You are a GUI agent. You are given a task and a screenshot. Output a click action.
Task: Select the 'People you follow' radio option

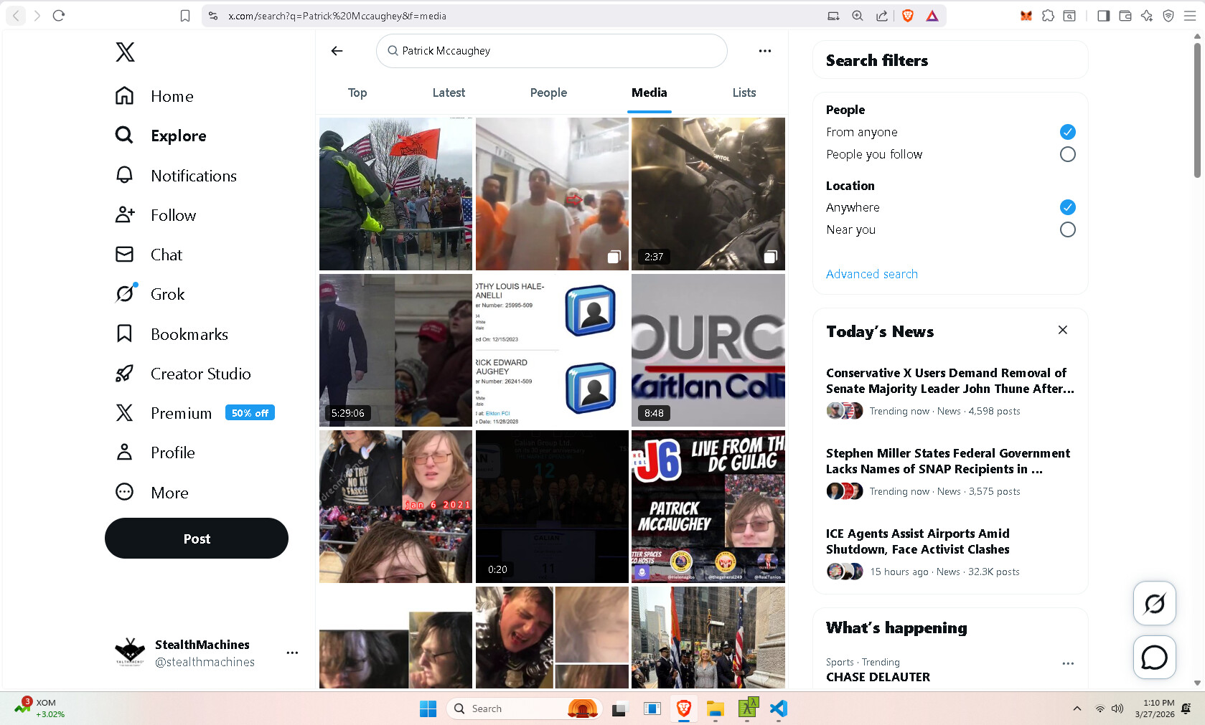point(1067,154)
